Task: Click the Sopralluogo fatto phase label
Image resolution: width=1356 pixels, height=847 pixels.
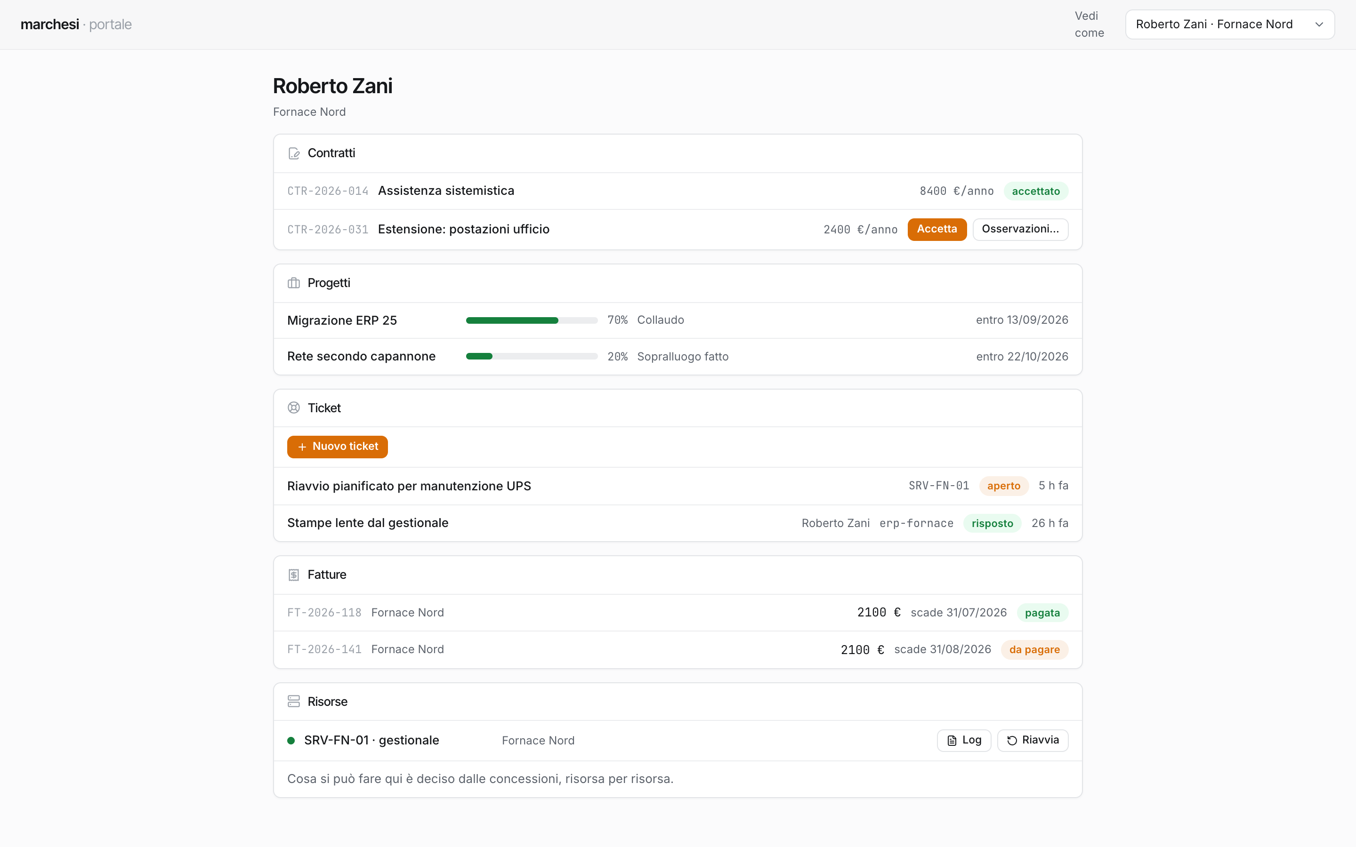Action: coord(683,357)
